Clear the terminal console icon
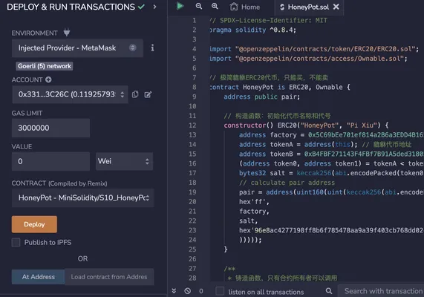 [x=187, y=291]
